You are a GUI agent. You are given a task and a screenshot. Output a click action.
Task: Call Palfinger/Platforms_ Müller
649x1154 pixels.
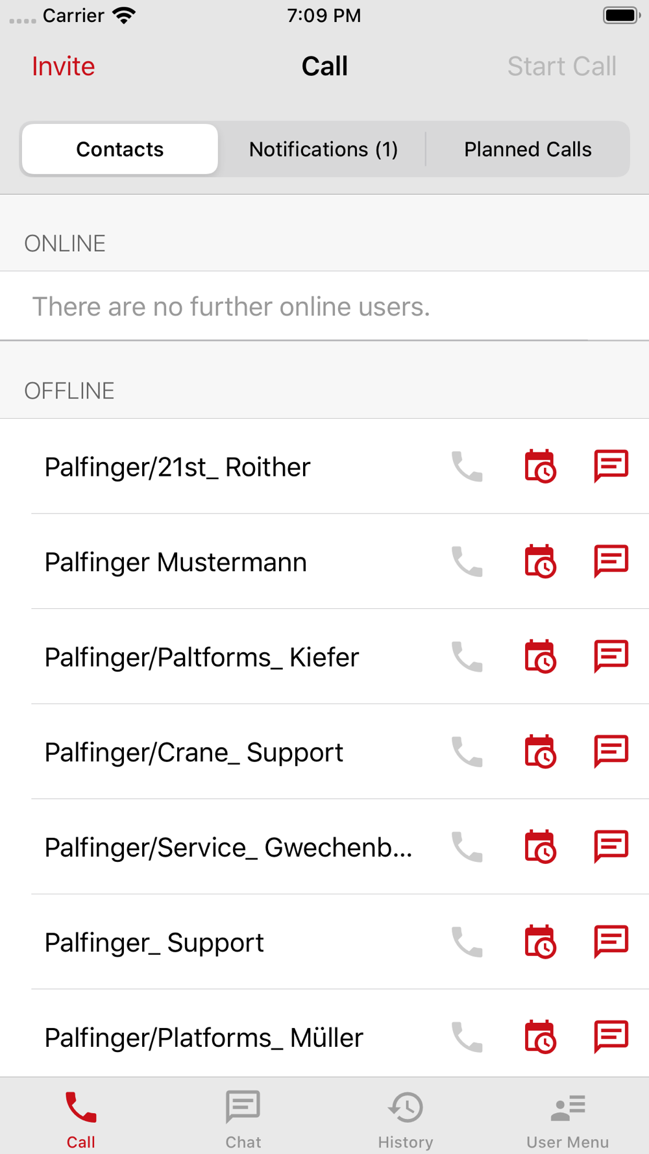(x=467, y=1037)
